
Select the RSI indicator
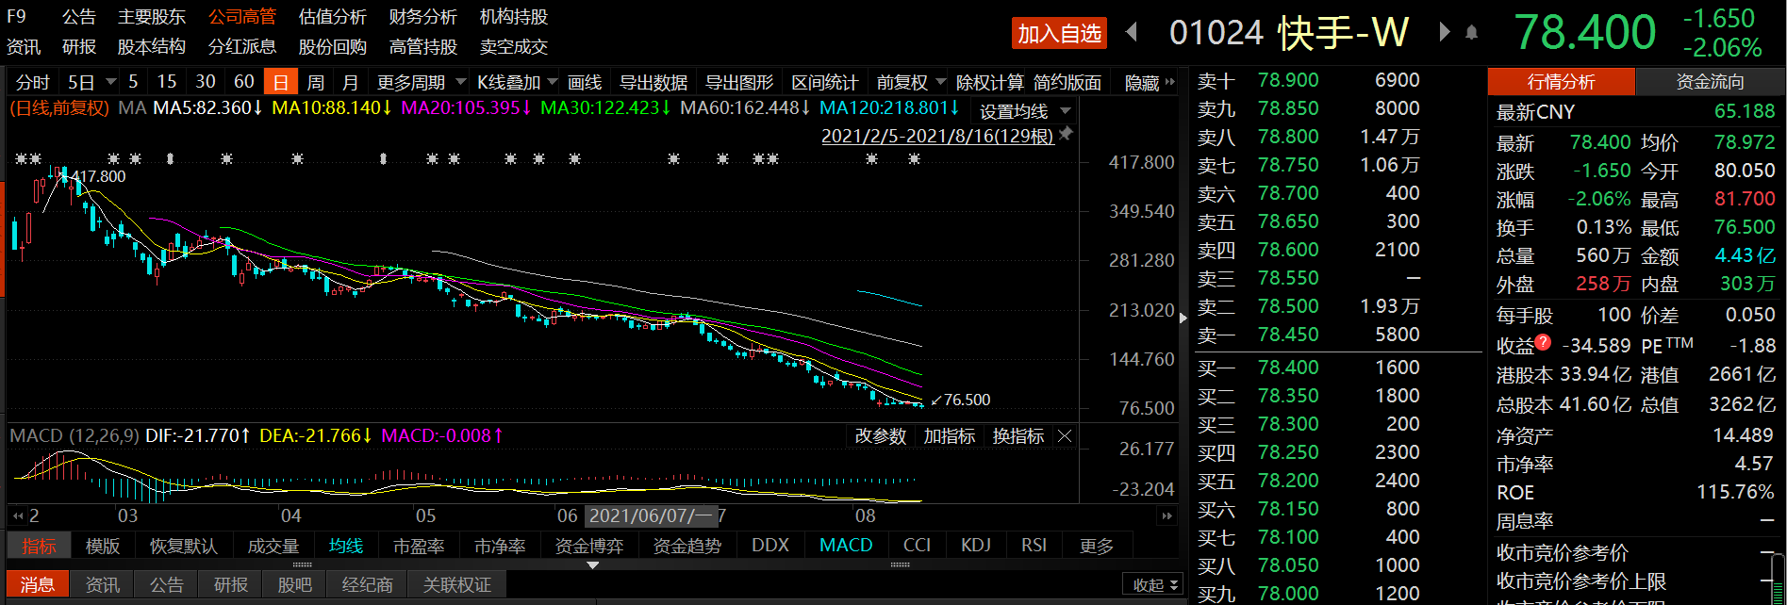(1034, 545)
